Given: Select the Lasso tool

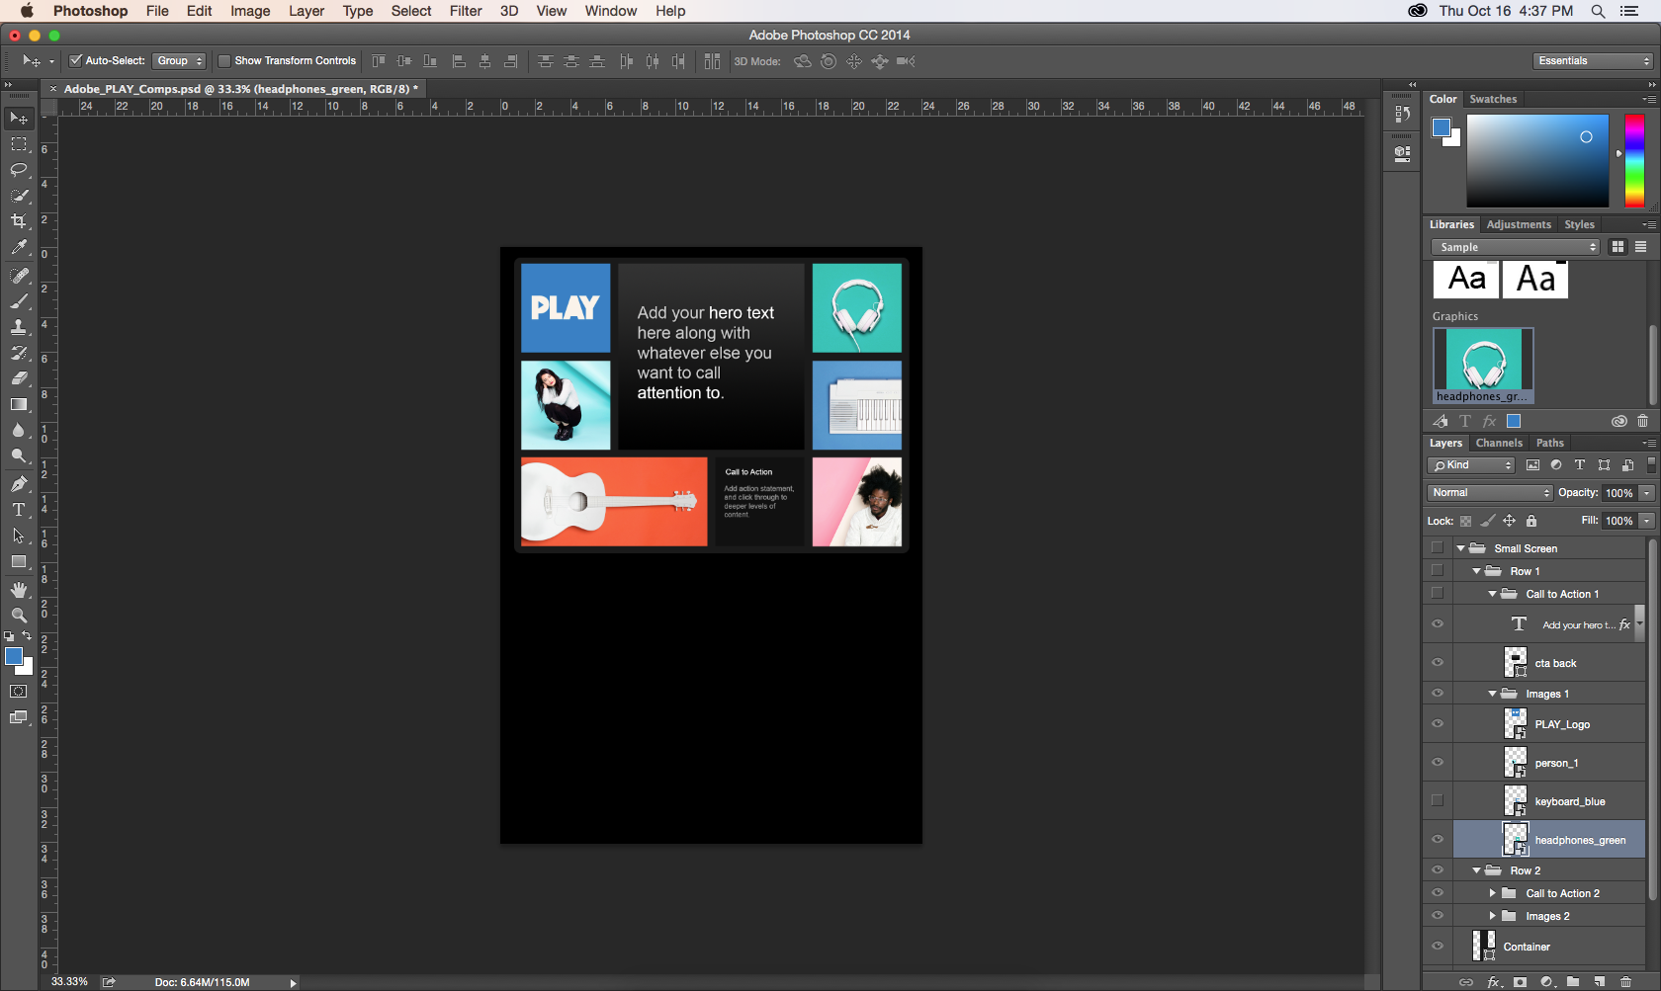Looking at the screenshot, I should [x=19, y=170].
